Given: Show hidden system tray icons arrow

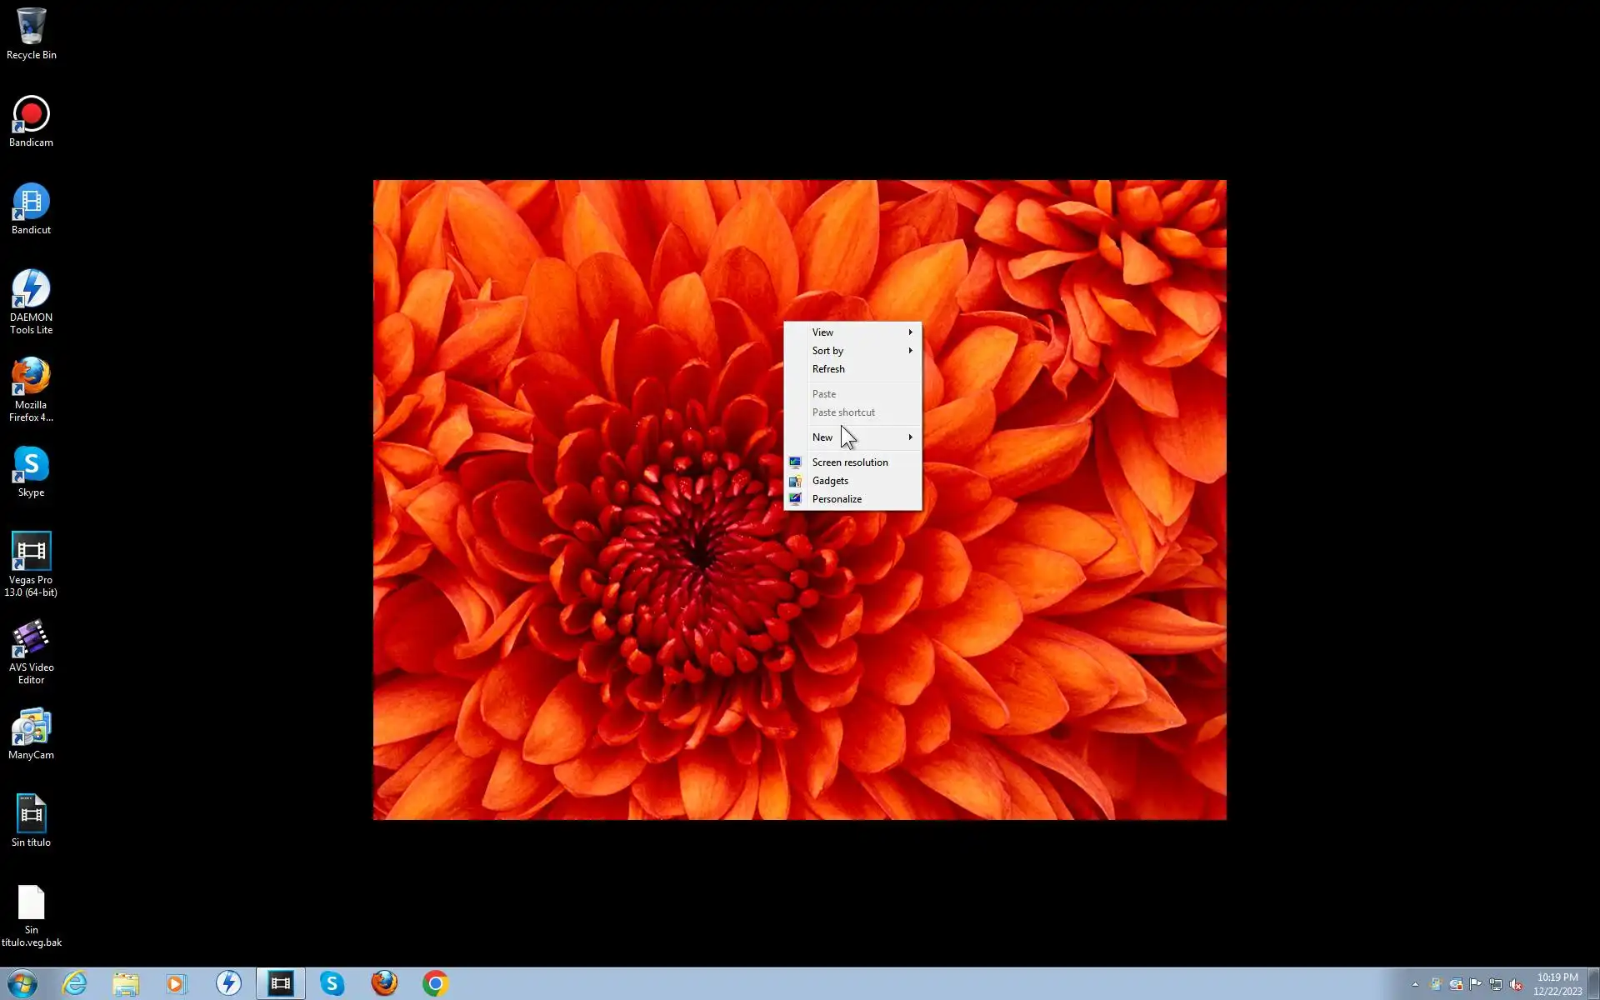Looking at the screenshot, I should point(1415,985).
